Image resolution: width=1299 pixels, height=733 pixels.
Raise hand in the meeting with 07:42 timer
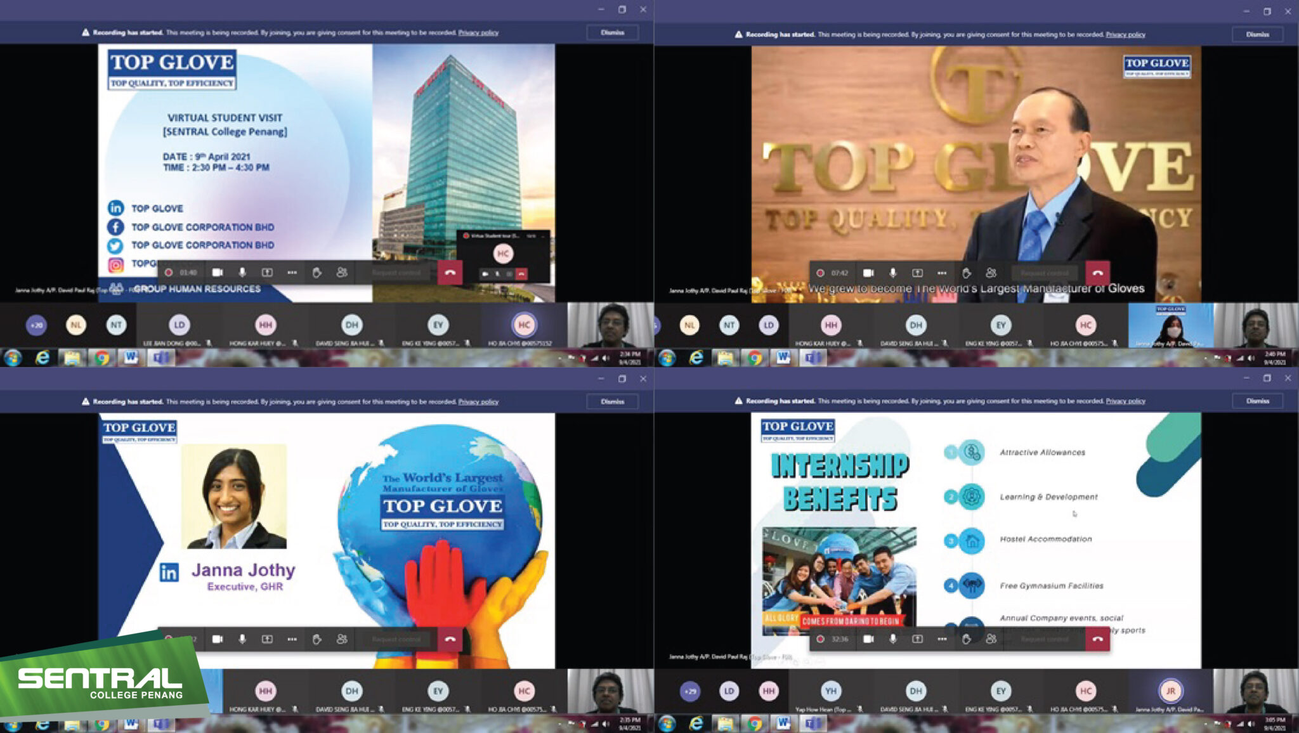point(966,273)
